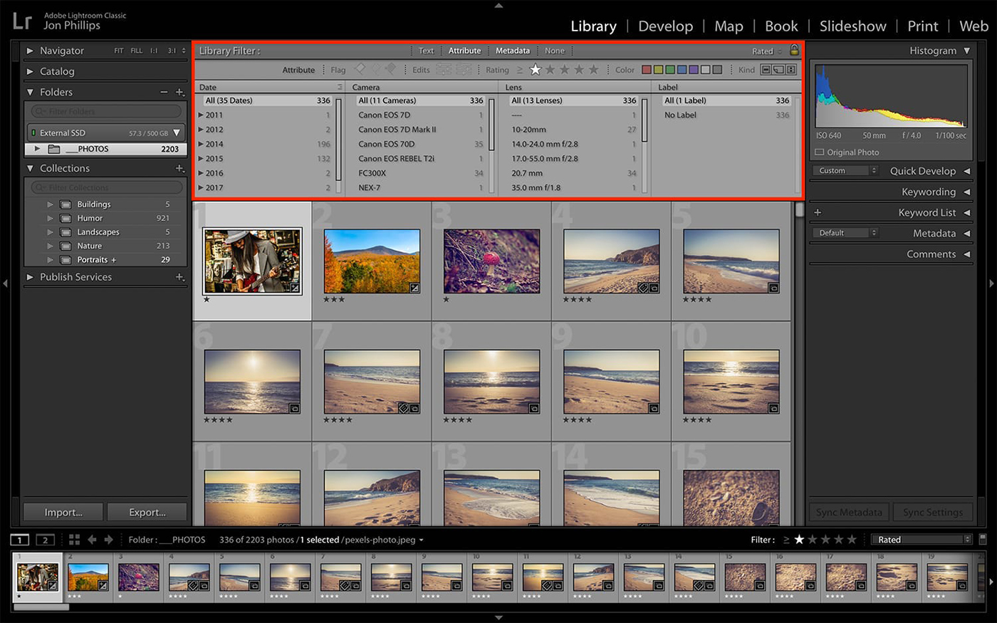Filter by flagged photos flag icon
This screenshot has height=623, width=997.
point(360,69)
